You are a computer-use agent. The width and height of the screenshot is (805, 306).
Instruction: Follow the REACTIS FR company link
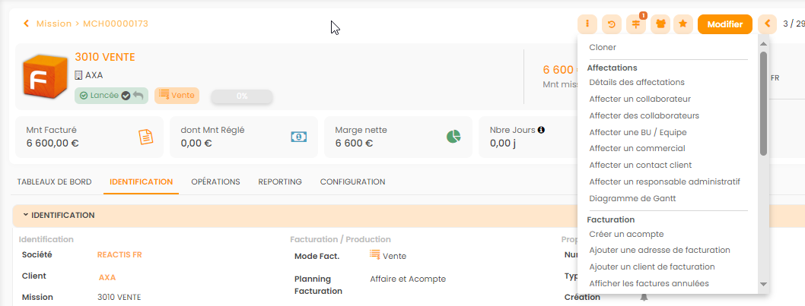119,255
